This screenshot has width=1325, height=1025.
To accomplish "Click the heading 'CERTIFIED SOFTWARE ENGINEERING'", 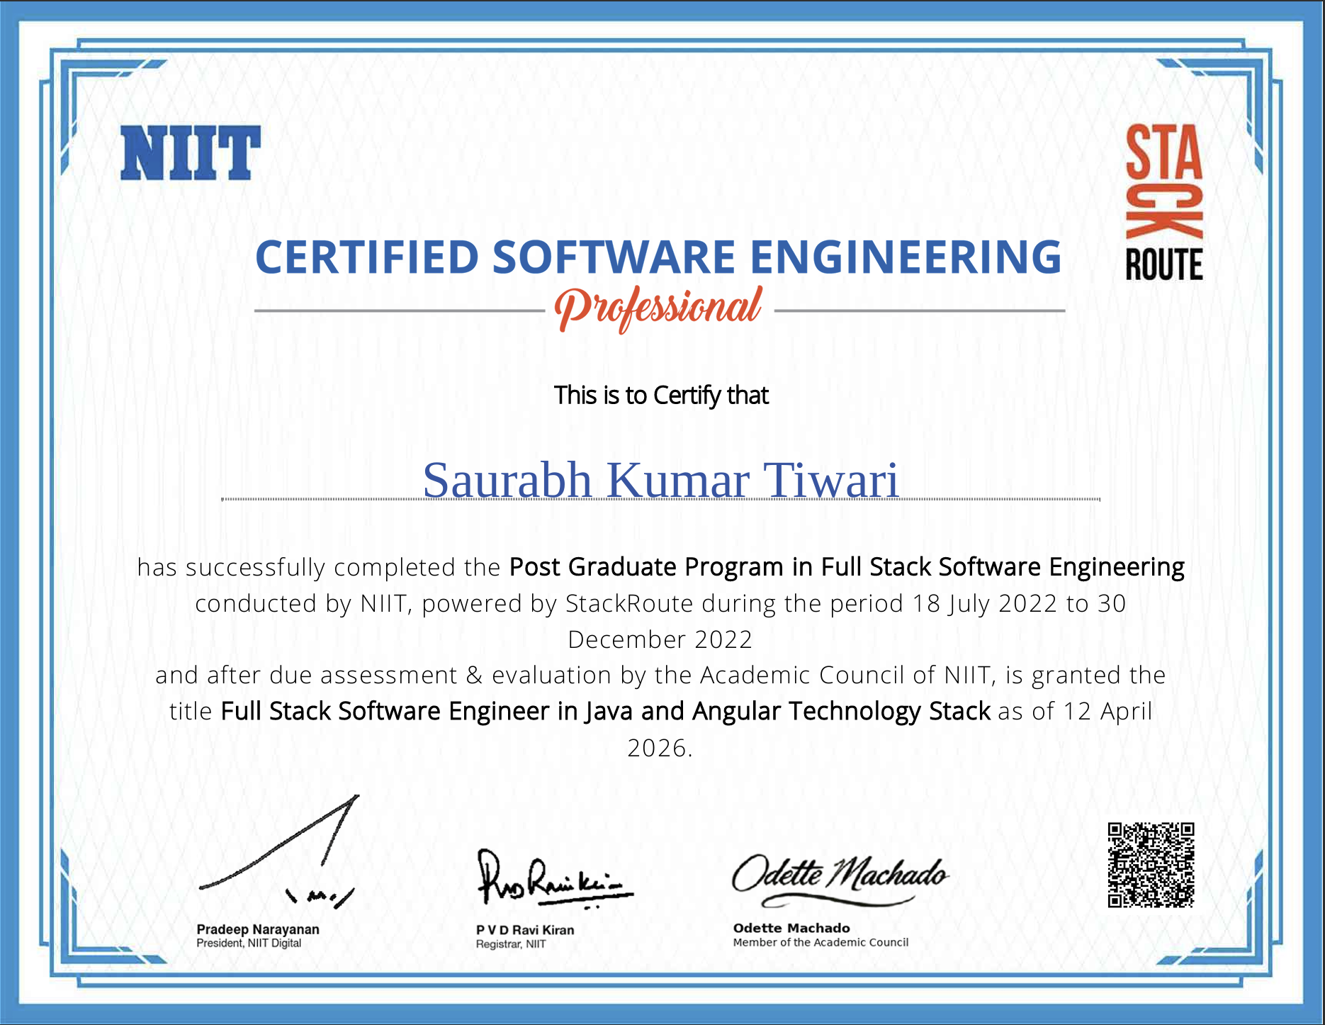I will coord(658,257).
